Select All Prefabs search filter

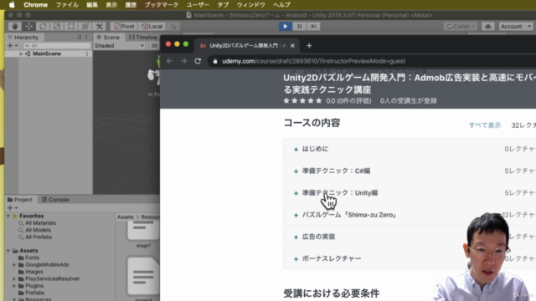click(x=39, y=237)
